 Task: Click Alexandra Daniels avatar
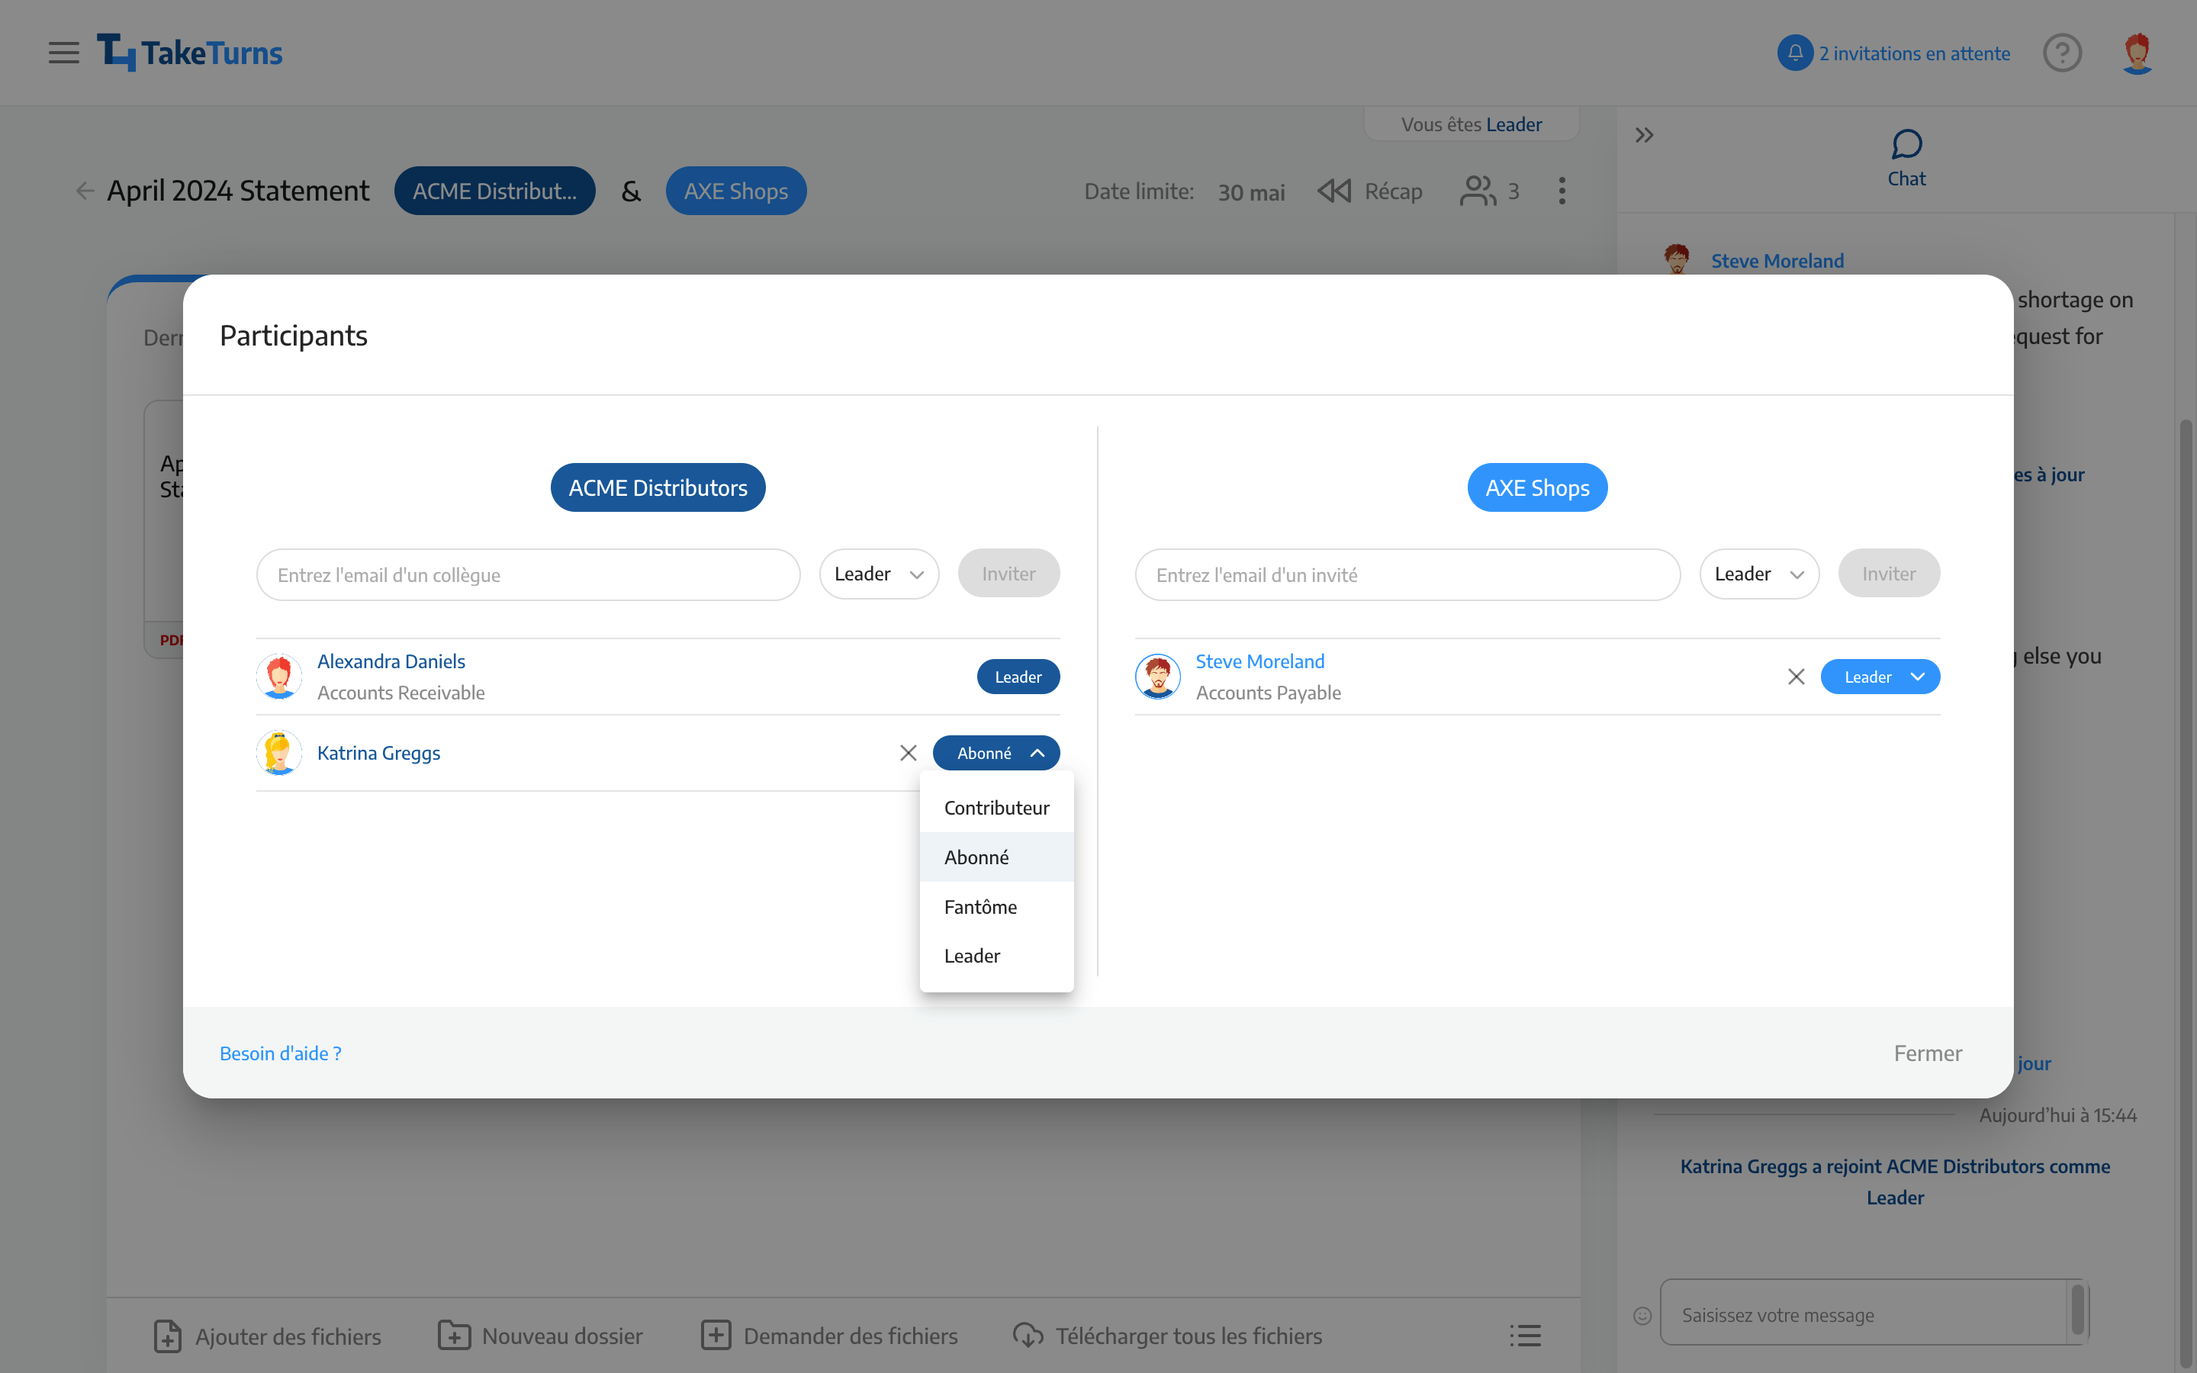(278, 677)
